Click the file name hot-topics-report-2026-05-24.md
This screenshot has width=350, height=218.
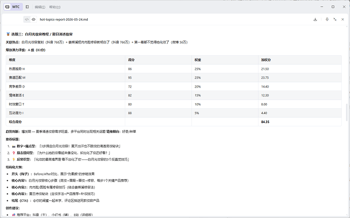pyautogui.click(x=64, y=19)
